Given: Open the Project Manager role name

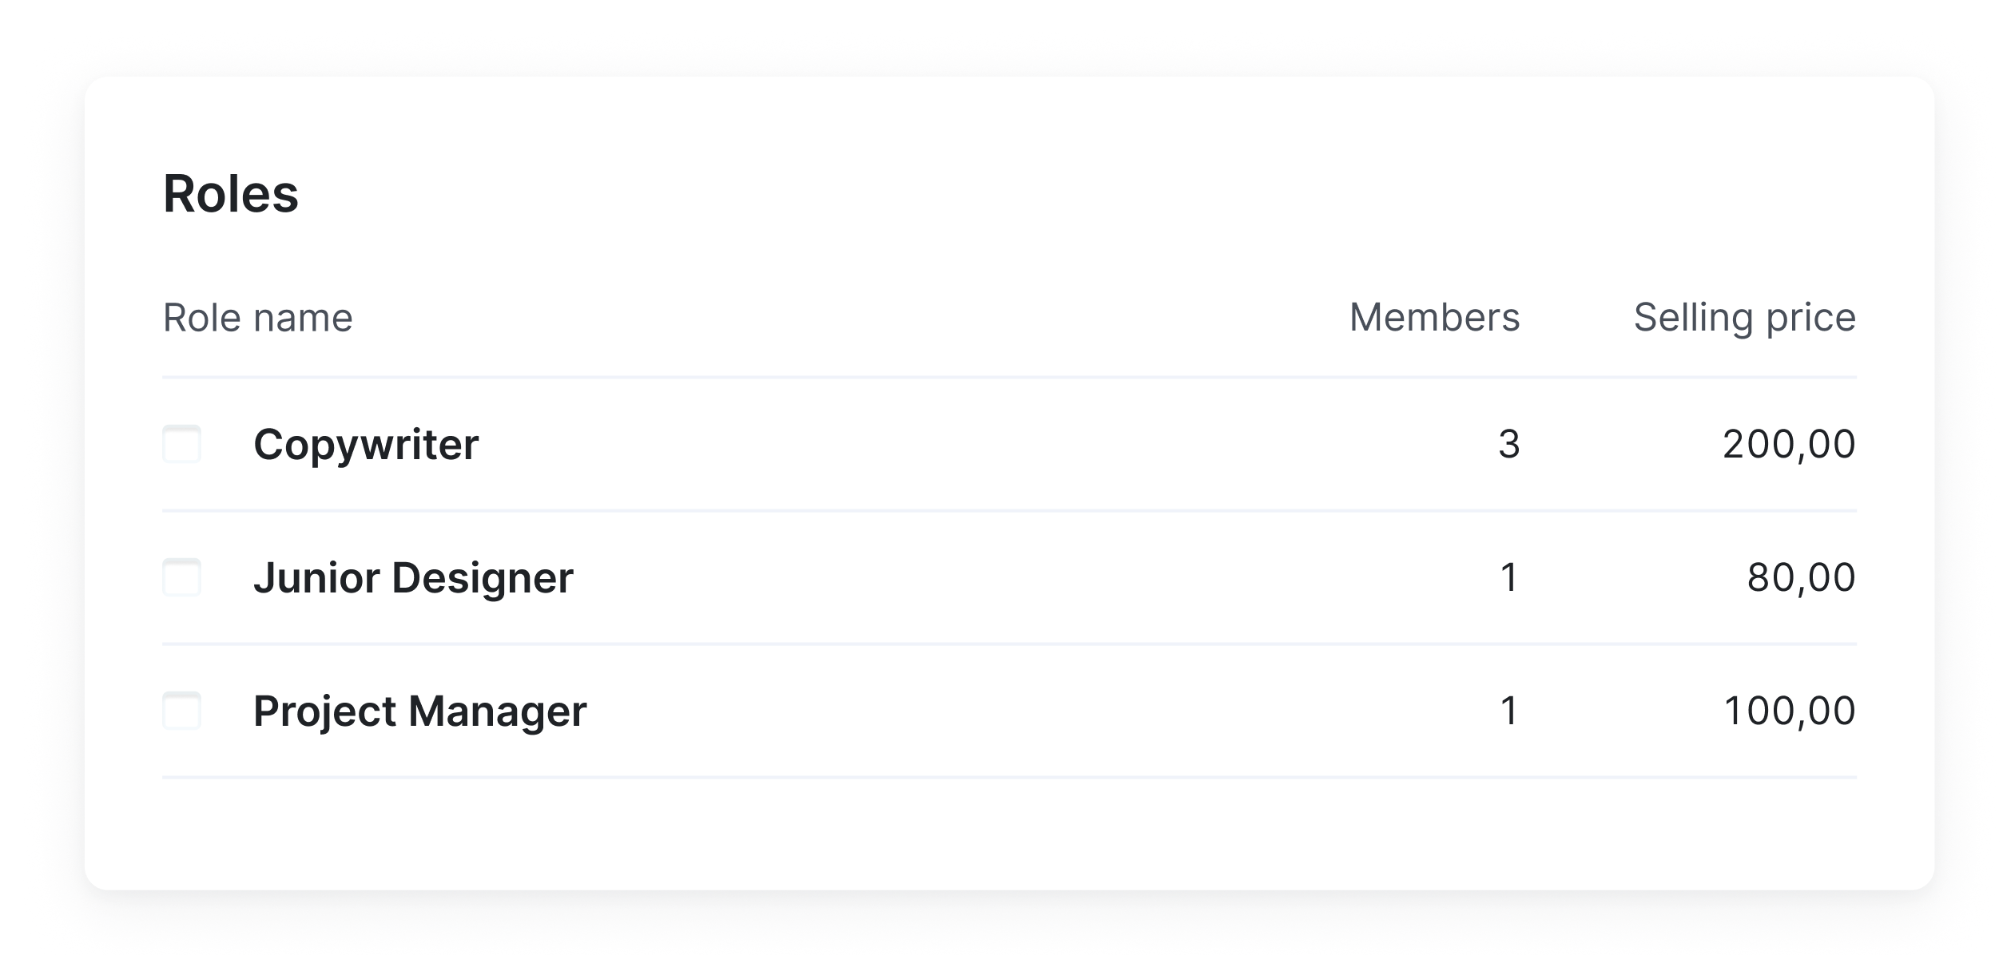Looking at the screenshot, I should click(419, 711).
